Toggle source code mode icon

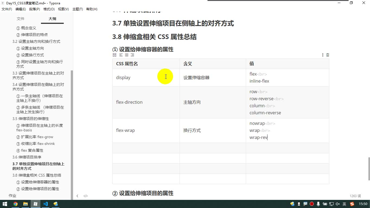point(85,196)
